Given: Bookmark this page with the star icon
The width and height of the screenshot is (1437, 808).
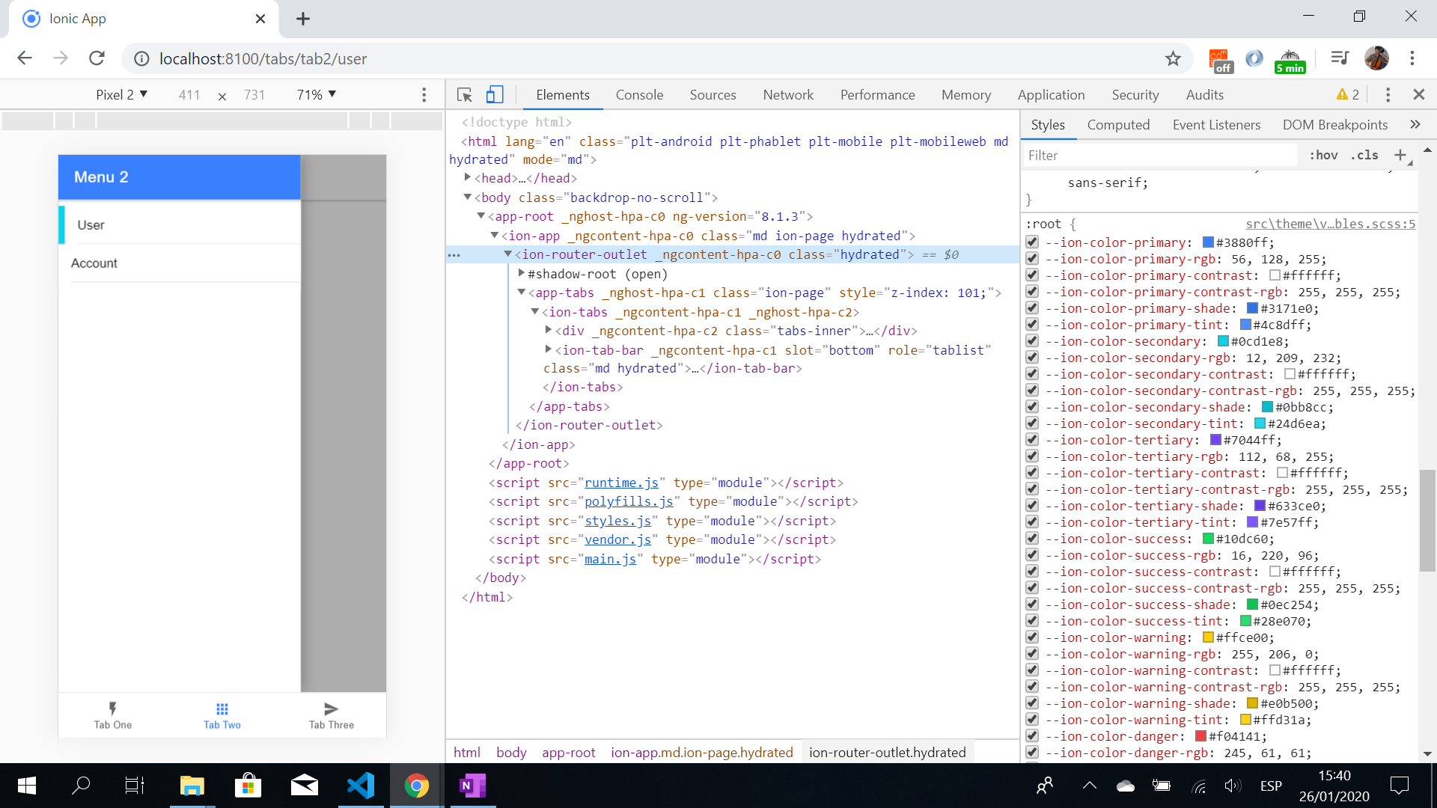Looking at the screenshot, I should click(x=1173, y=58).
